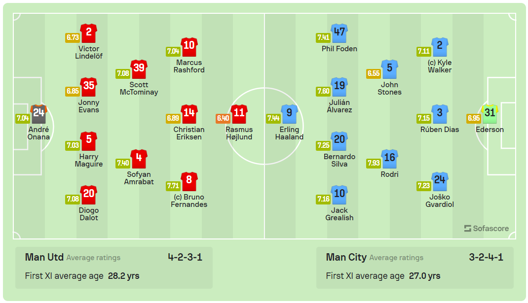Viewport: 528px width, 303px height.
Task: Click Højlund's orange 6.40 rating badge
Action: pos(223,118)
